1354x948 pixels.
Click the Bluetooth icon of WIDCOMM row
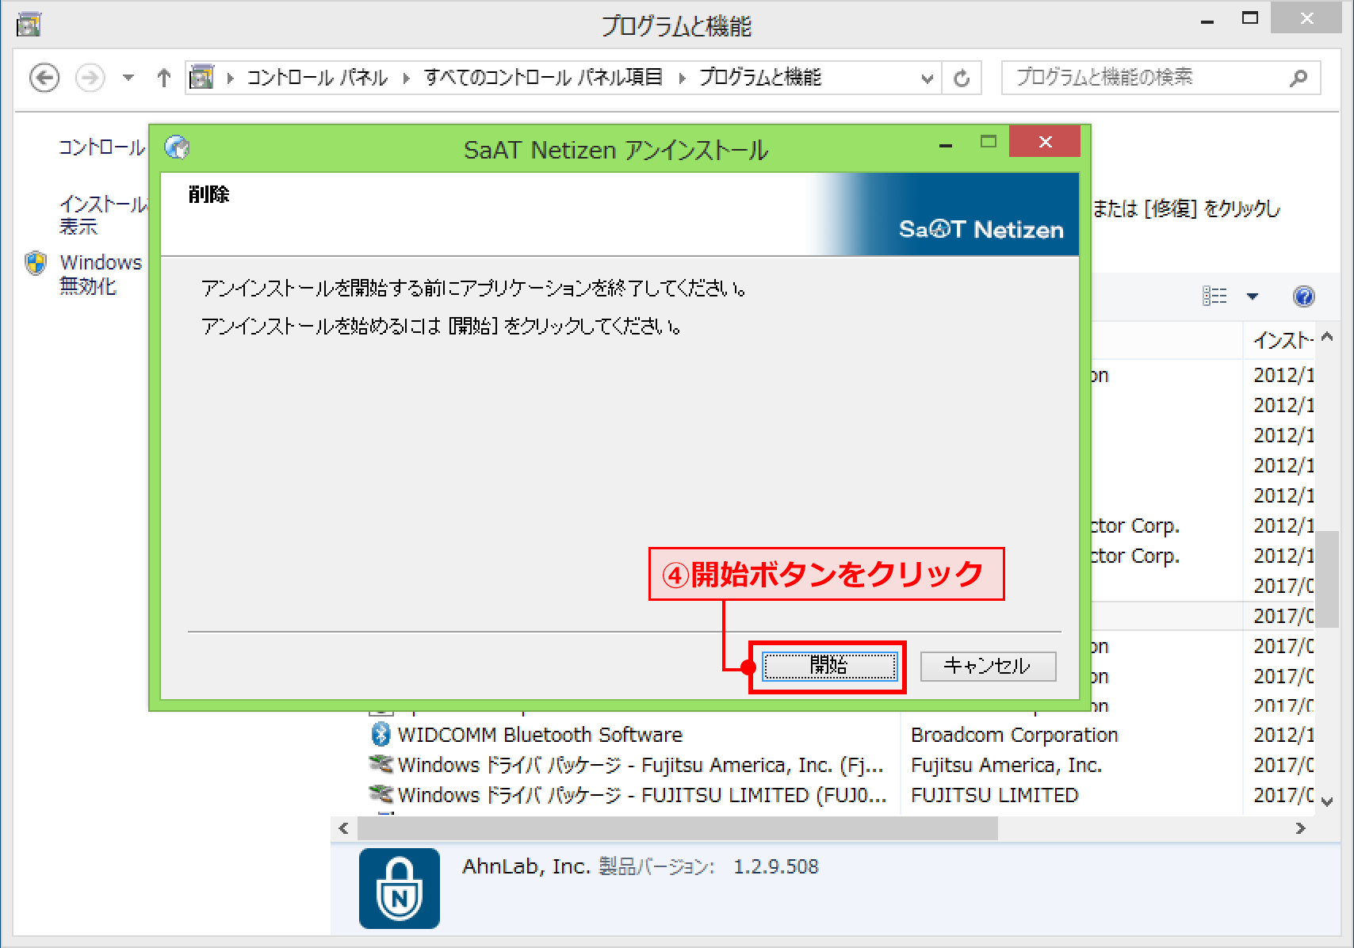381,734
